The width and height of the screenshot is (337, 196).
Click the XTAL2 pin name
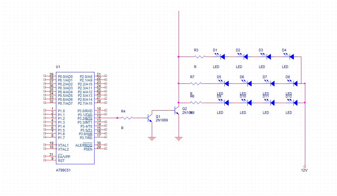tap(63, 149)
